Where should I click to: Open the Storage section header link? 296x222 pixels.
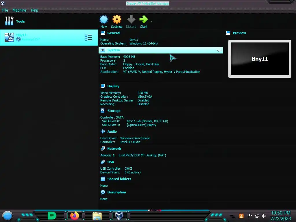114,111
